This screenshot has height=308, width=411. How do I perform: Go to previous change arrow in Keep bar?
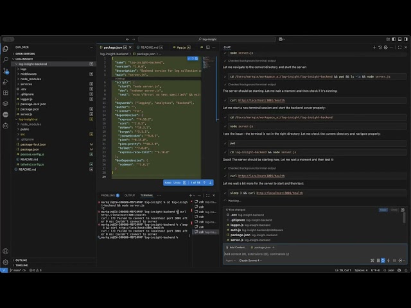(x=204, y=182)
